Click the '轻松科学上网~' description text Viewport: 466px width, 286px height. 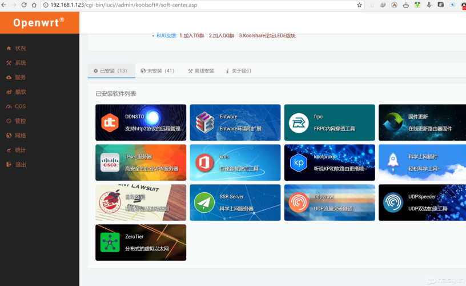click(424, 169)
